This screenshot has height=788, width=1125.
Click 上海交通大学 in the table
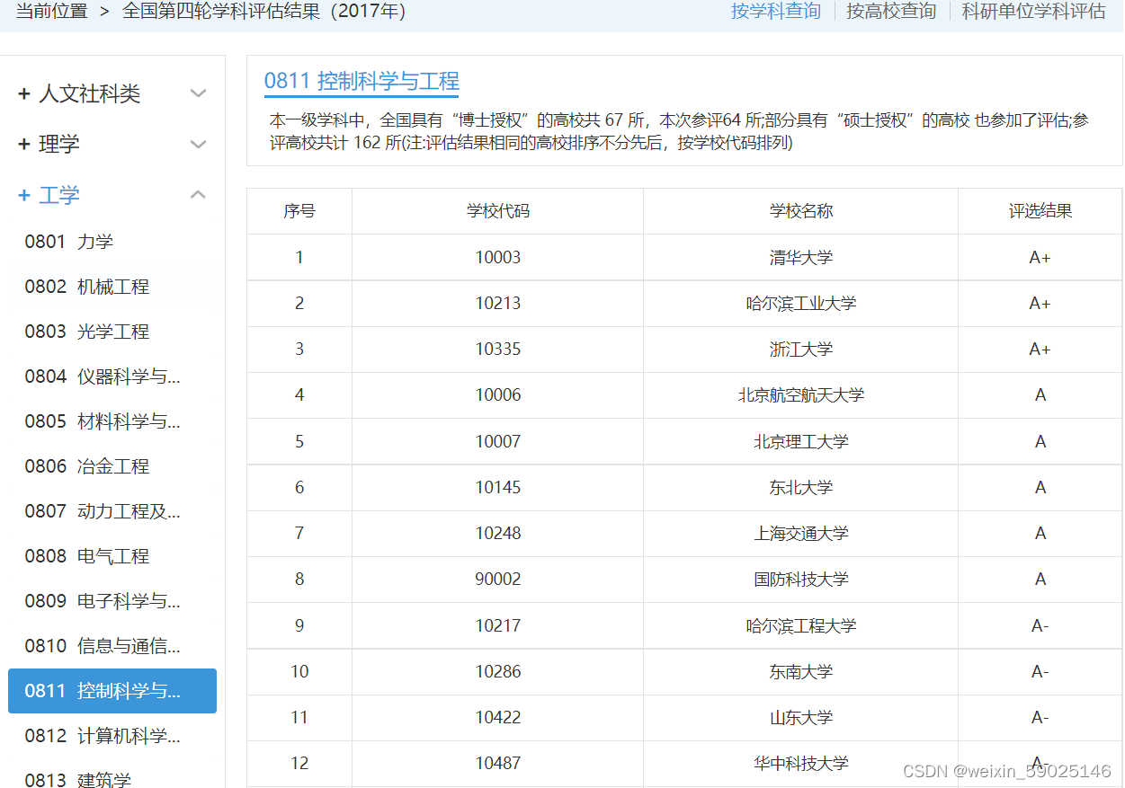tap(801, 534)
